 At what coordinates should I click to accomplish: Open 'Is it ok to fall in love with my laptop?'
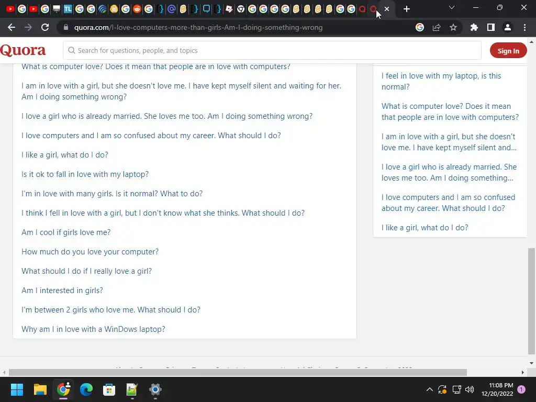pyautogui.click(x=85, y=174)
